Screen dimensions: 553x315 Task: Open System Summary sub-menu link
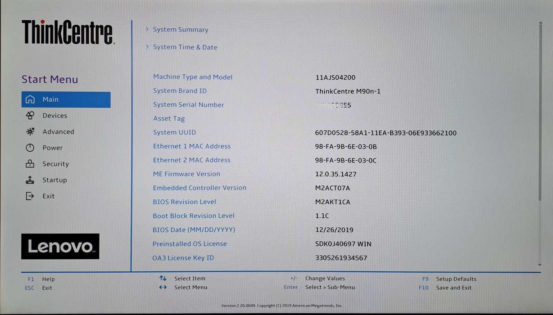(181, 30)
